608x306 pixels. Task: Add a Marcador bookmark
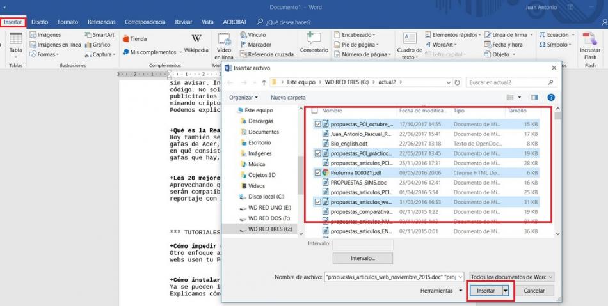pos(256,45)
